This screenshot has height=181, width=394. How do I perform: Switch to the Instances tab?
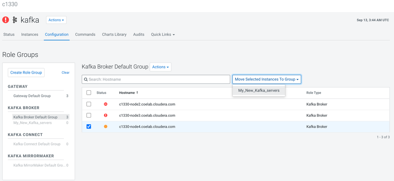pos(30,35)
